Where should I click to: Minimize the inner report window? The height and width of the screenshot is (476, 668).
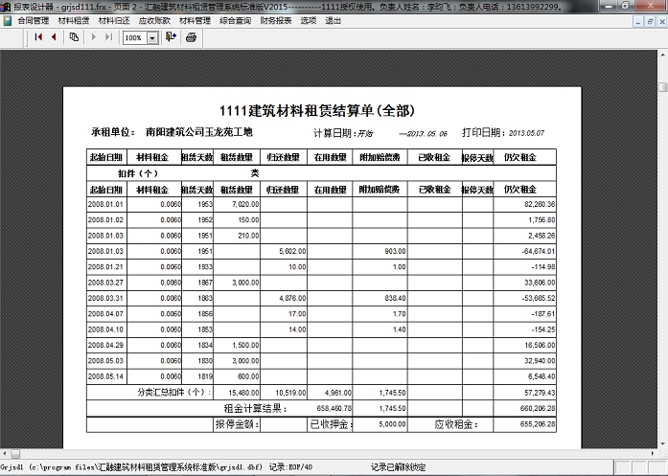point(637,22)
